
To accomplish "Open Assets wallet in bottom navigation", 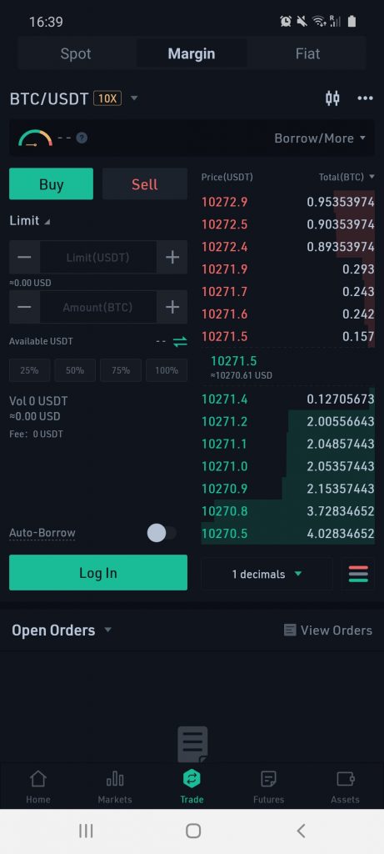I will (346, 787).
